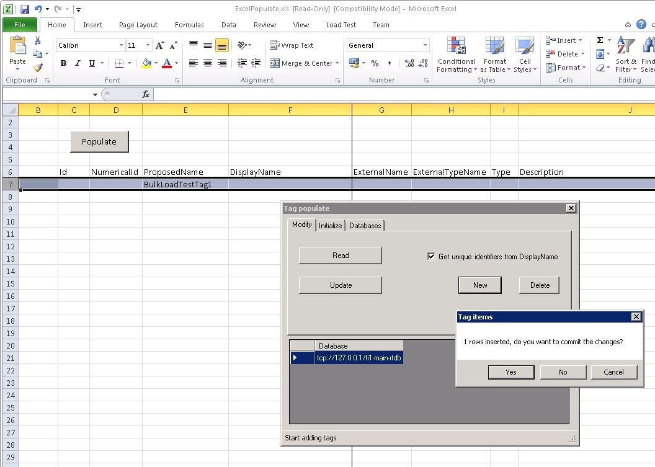Viewport: 655px width, 467px height.
Task: Click the Italic formatting icon
Action: coord(78,63)
